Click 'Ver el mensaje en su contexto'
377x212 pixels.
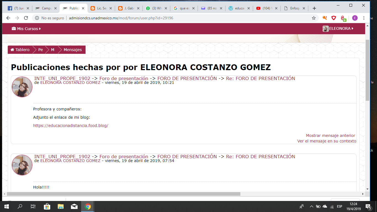[x=326, y=141]
